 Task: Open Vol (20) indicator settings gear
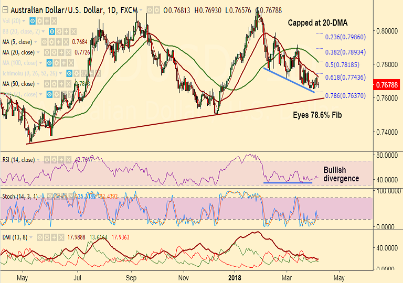pyautogui.click(x=39, y=21)
